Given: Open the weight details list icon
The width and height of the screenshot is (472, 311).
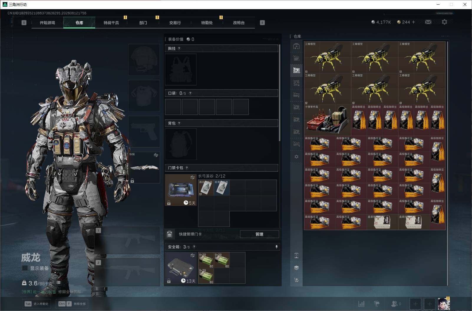Looking at the screenshot, I should point(58,283).
